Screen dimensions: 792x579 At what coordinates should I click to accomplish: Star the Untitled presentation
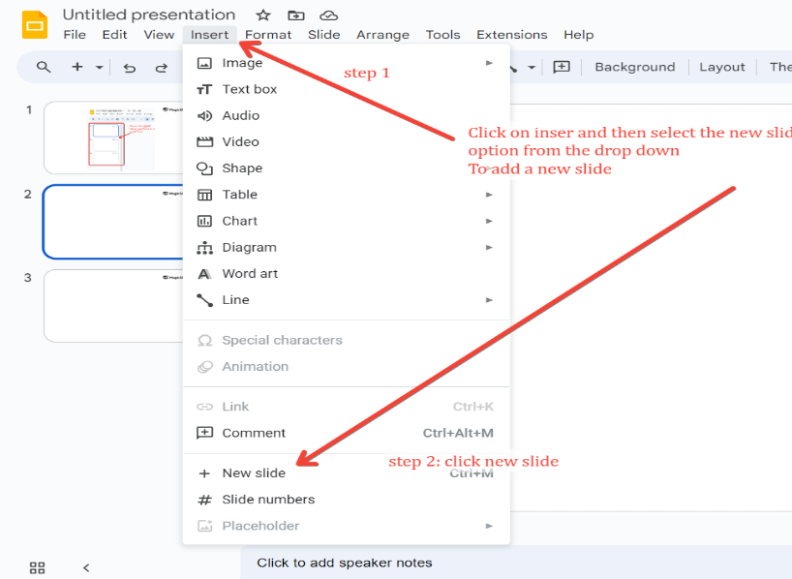(263, 15)
